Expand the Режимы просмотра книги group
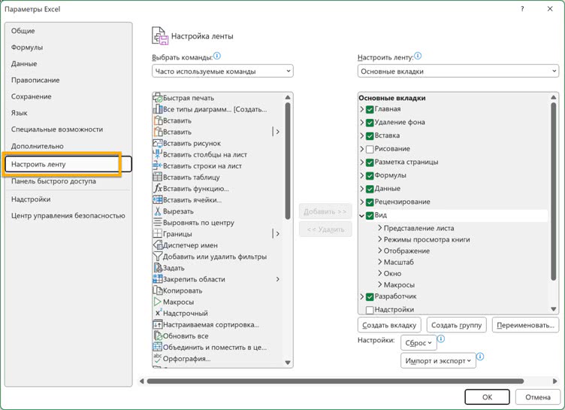Viewport: 565px width, 410px height. [379, 239]
